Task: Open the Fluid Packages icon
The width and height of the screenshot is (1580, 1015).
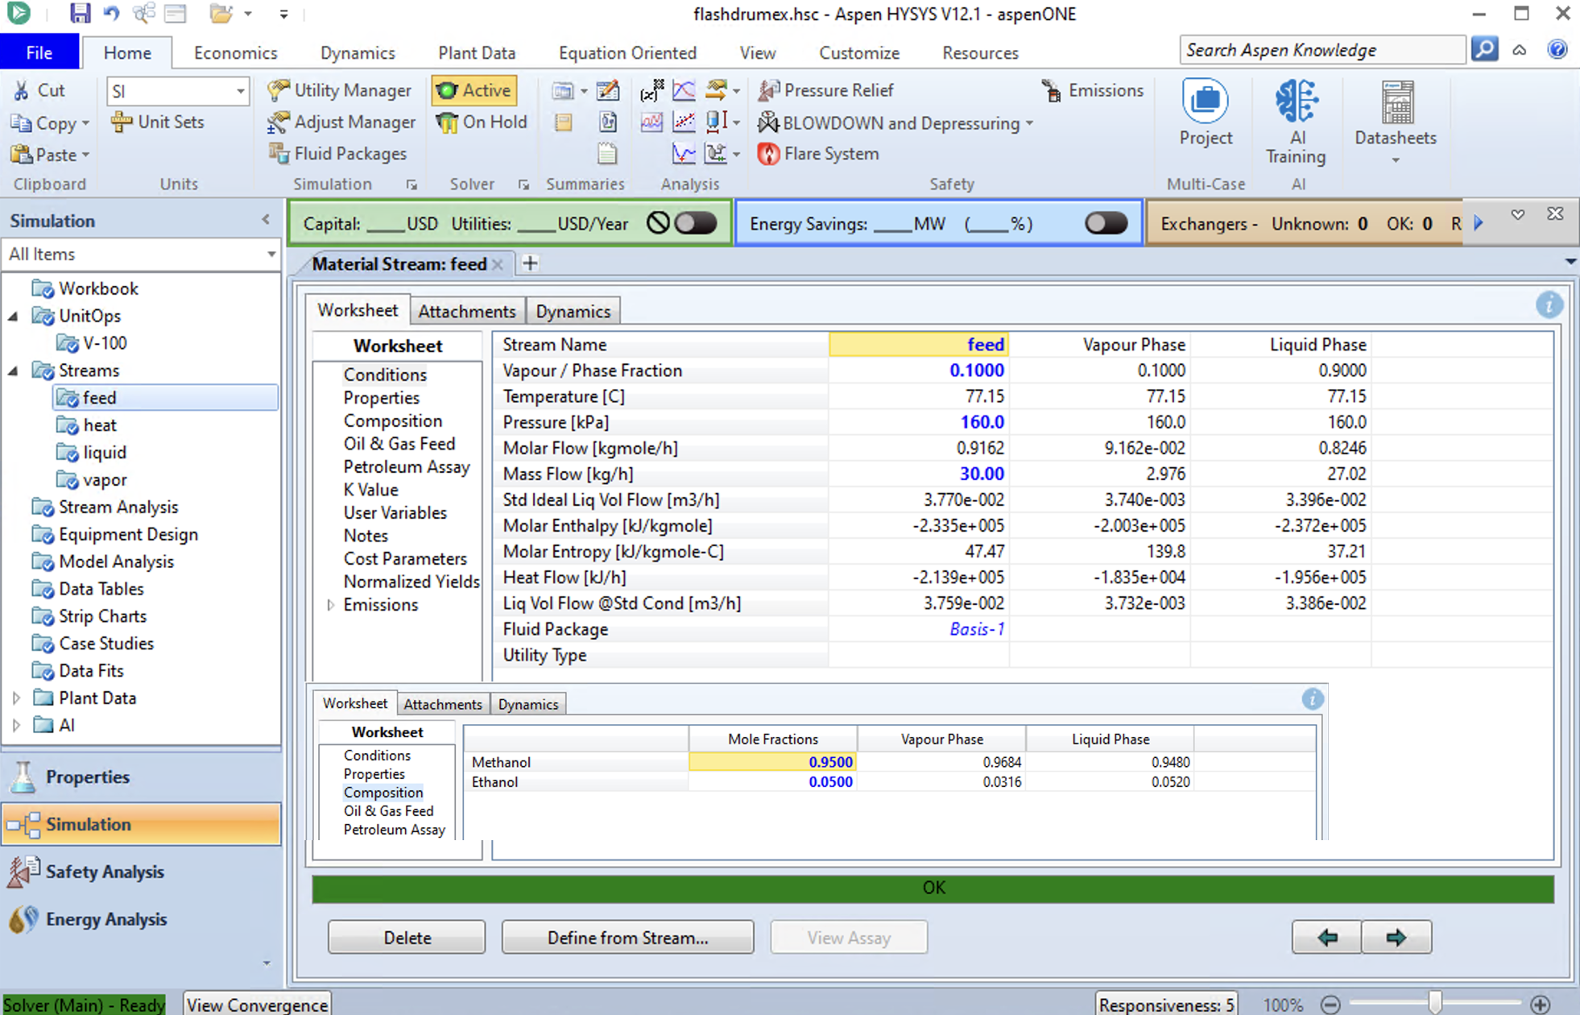Action: coord(278,153)
